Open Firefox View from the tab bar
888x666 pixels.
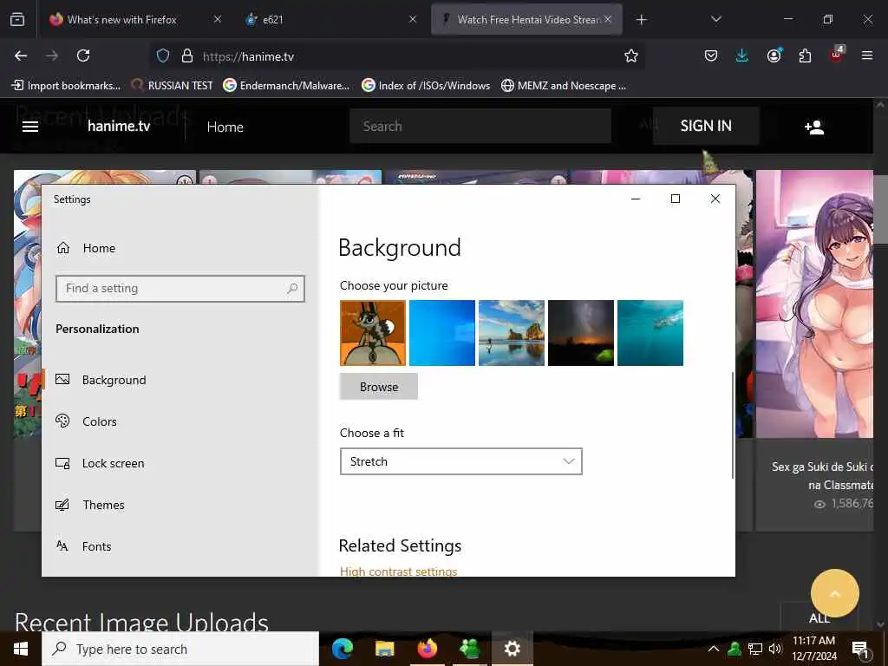point(17,19)
